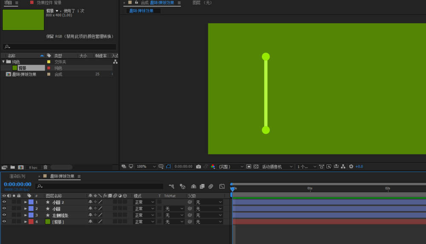Delete selected project item with trash icon
The width and height of the screenshot is (426, 244).
point(46,167)
